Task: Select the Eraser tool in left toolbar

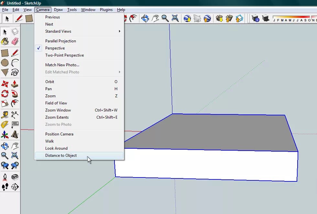Action: 15,41
